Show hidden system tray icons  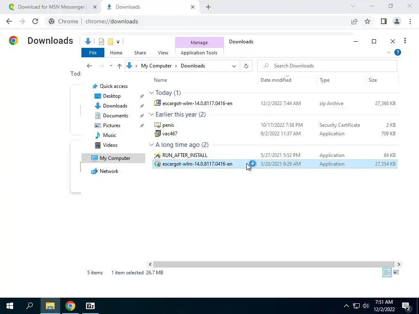346,306
